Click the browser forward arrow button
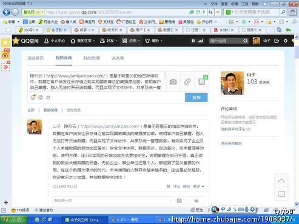This screenshot has width=299, height=224. (15, 12)
